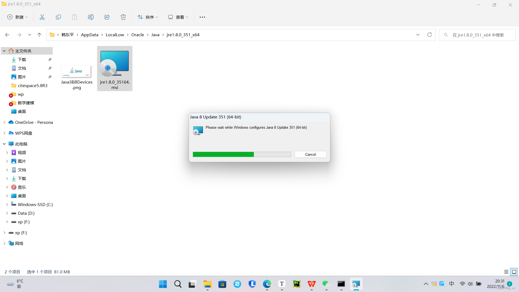519x292 pixels.
Task: Click the Delete trash can icon
Action: tap(123, 17)
